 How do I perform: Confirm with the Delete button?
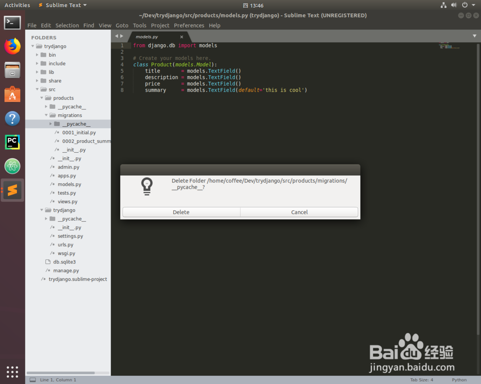click(181, 212)
